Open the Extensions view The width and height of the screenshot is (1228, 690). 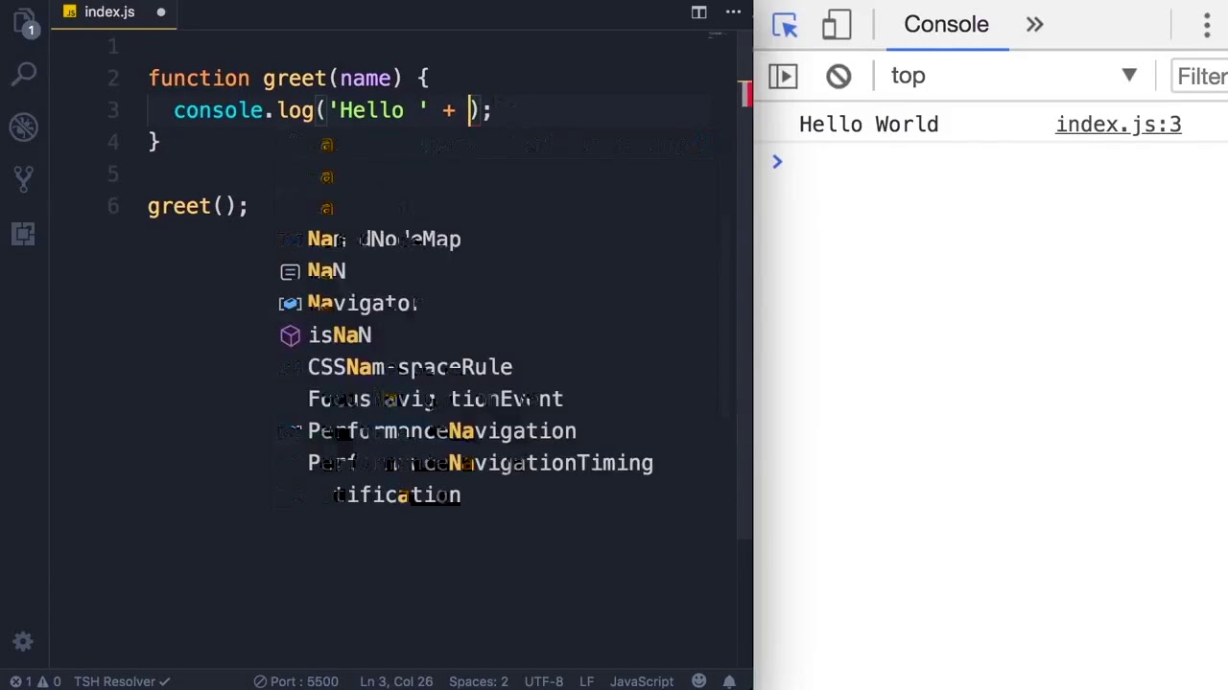(24, 233)
